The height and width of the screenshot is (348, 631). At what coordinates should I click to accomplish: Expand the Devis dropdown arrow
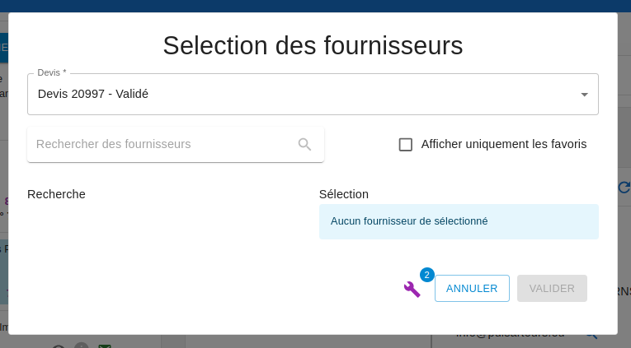pyautogui.click(x=584, y=95)
